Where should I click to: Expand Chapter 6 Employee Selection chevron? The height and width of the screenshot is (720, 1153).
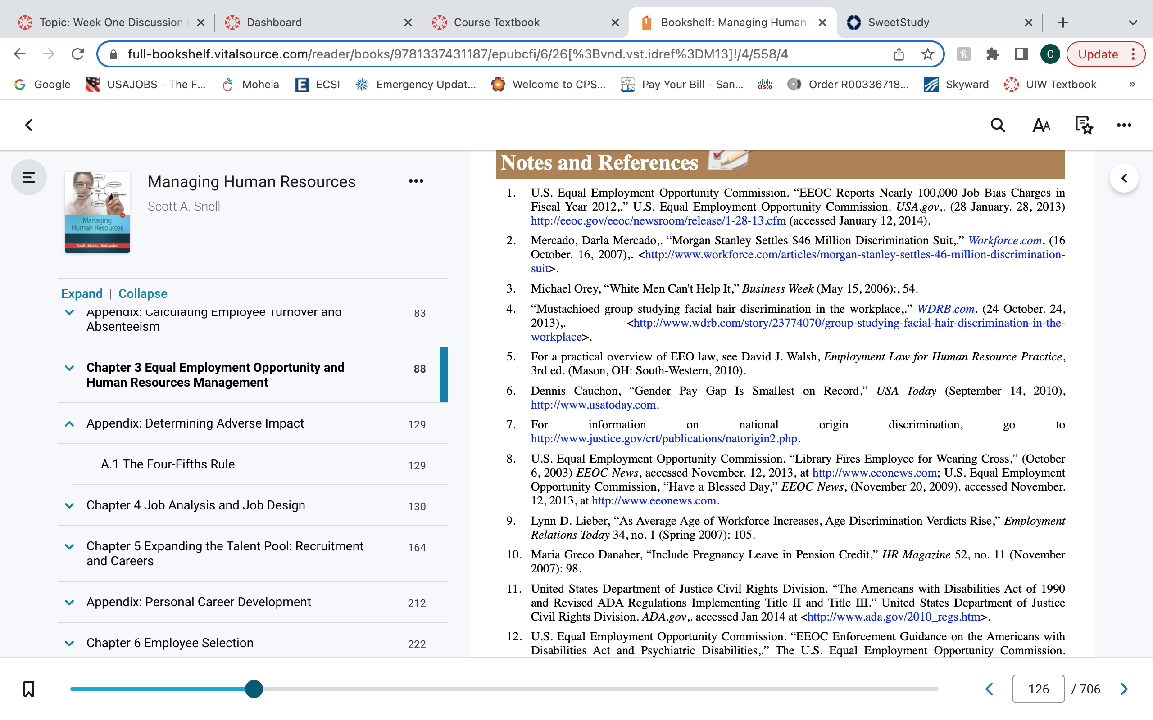(69, 643)
